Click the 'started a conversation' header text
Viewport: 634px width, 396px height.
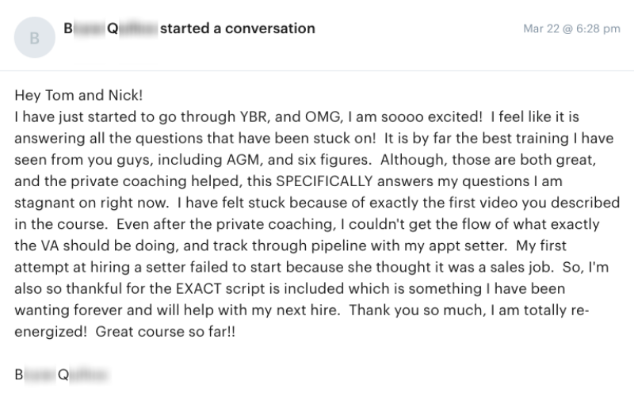(237, 29)
